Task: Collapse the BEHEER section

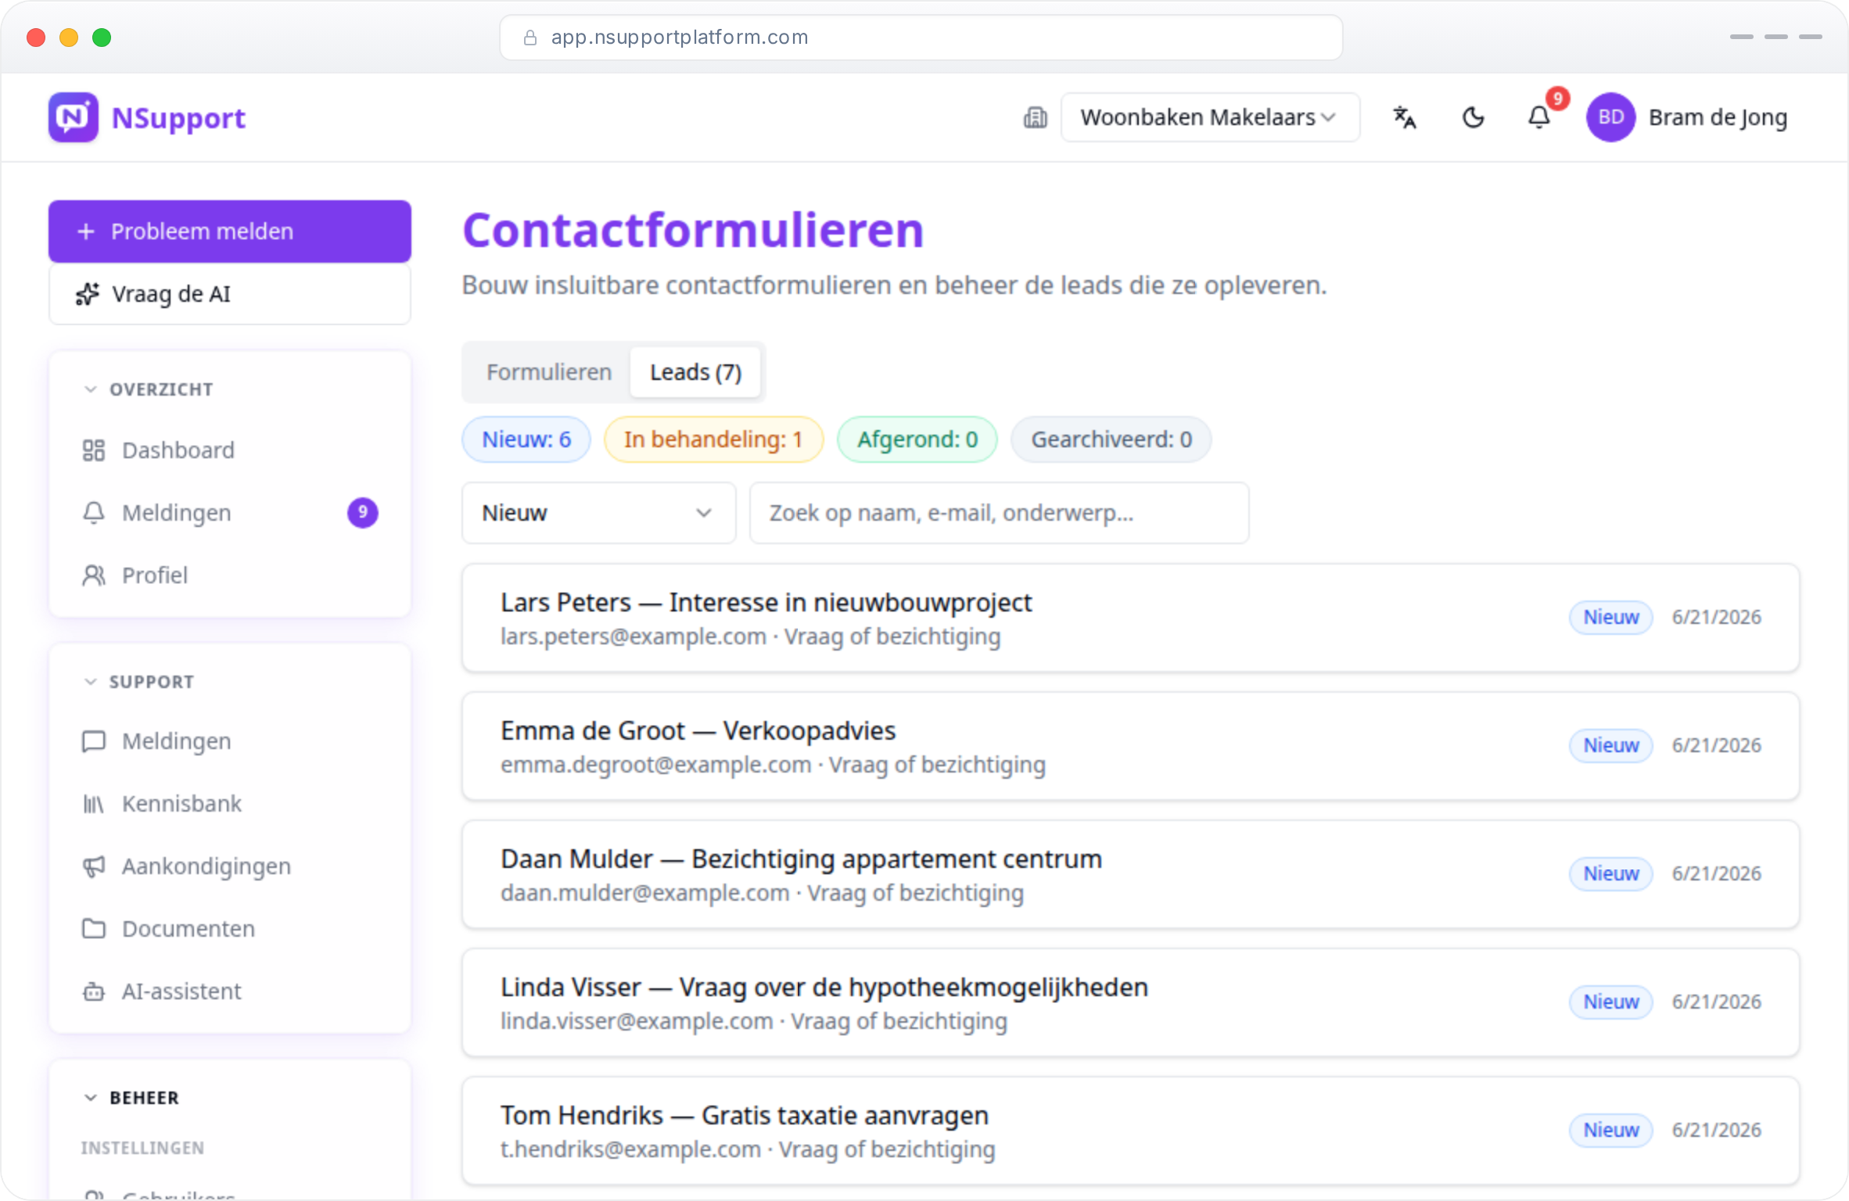Action: point(131,1098)
